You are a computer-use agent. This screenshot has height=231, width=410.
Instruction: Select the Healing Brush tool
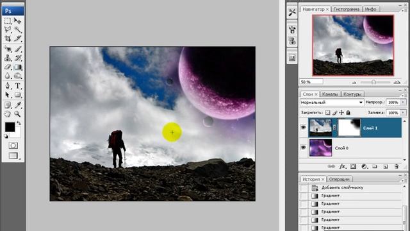point(8,49)
